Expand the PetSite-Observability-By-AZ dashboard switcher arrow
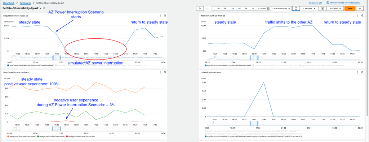Screen dimensions: 369x142 (x=40, y=8)
